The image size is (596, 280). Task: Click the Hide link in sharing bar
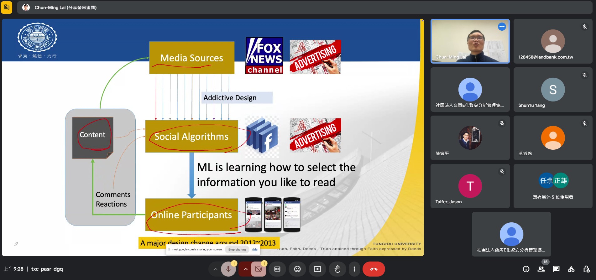click(x=254, y=250)
